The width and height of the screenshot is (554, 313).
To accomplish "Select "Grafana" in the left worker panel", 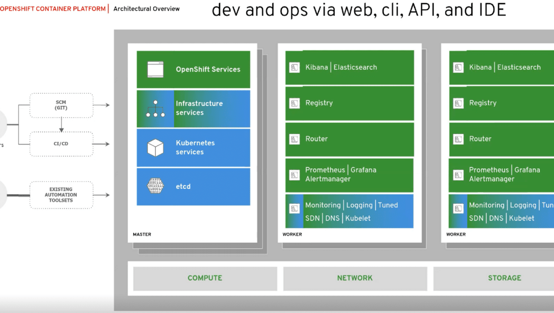I will 363,169.
